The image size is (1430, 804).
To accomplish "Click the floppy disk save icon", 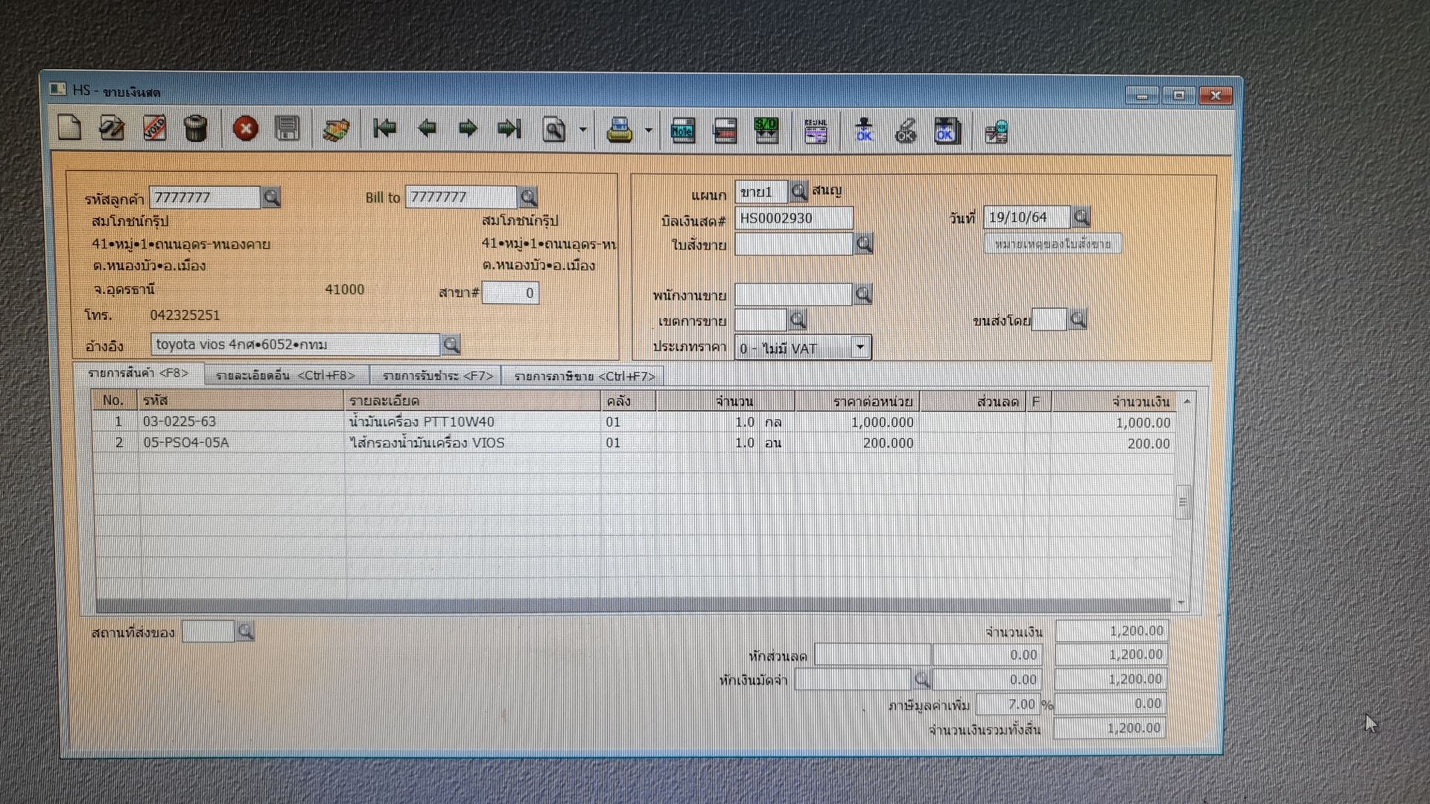I will click(287, 129).
